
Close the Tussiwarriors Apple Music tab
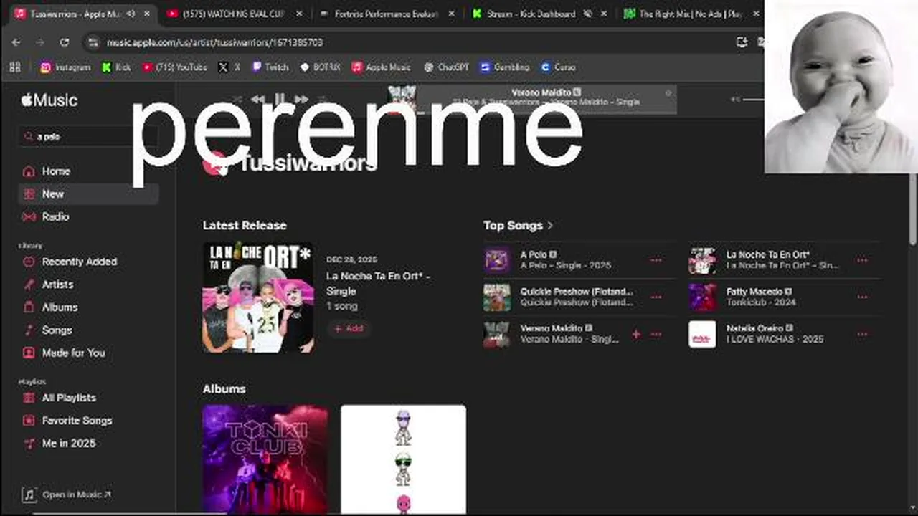point(147,14)
